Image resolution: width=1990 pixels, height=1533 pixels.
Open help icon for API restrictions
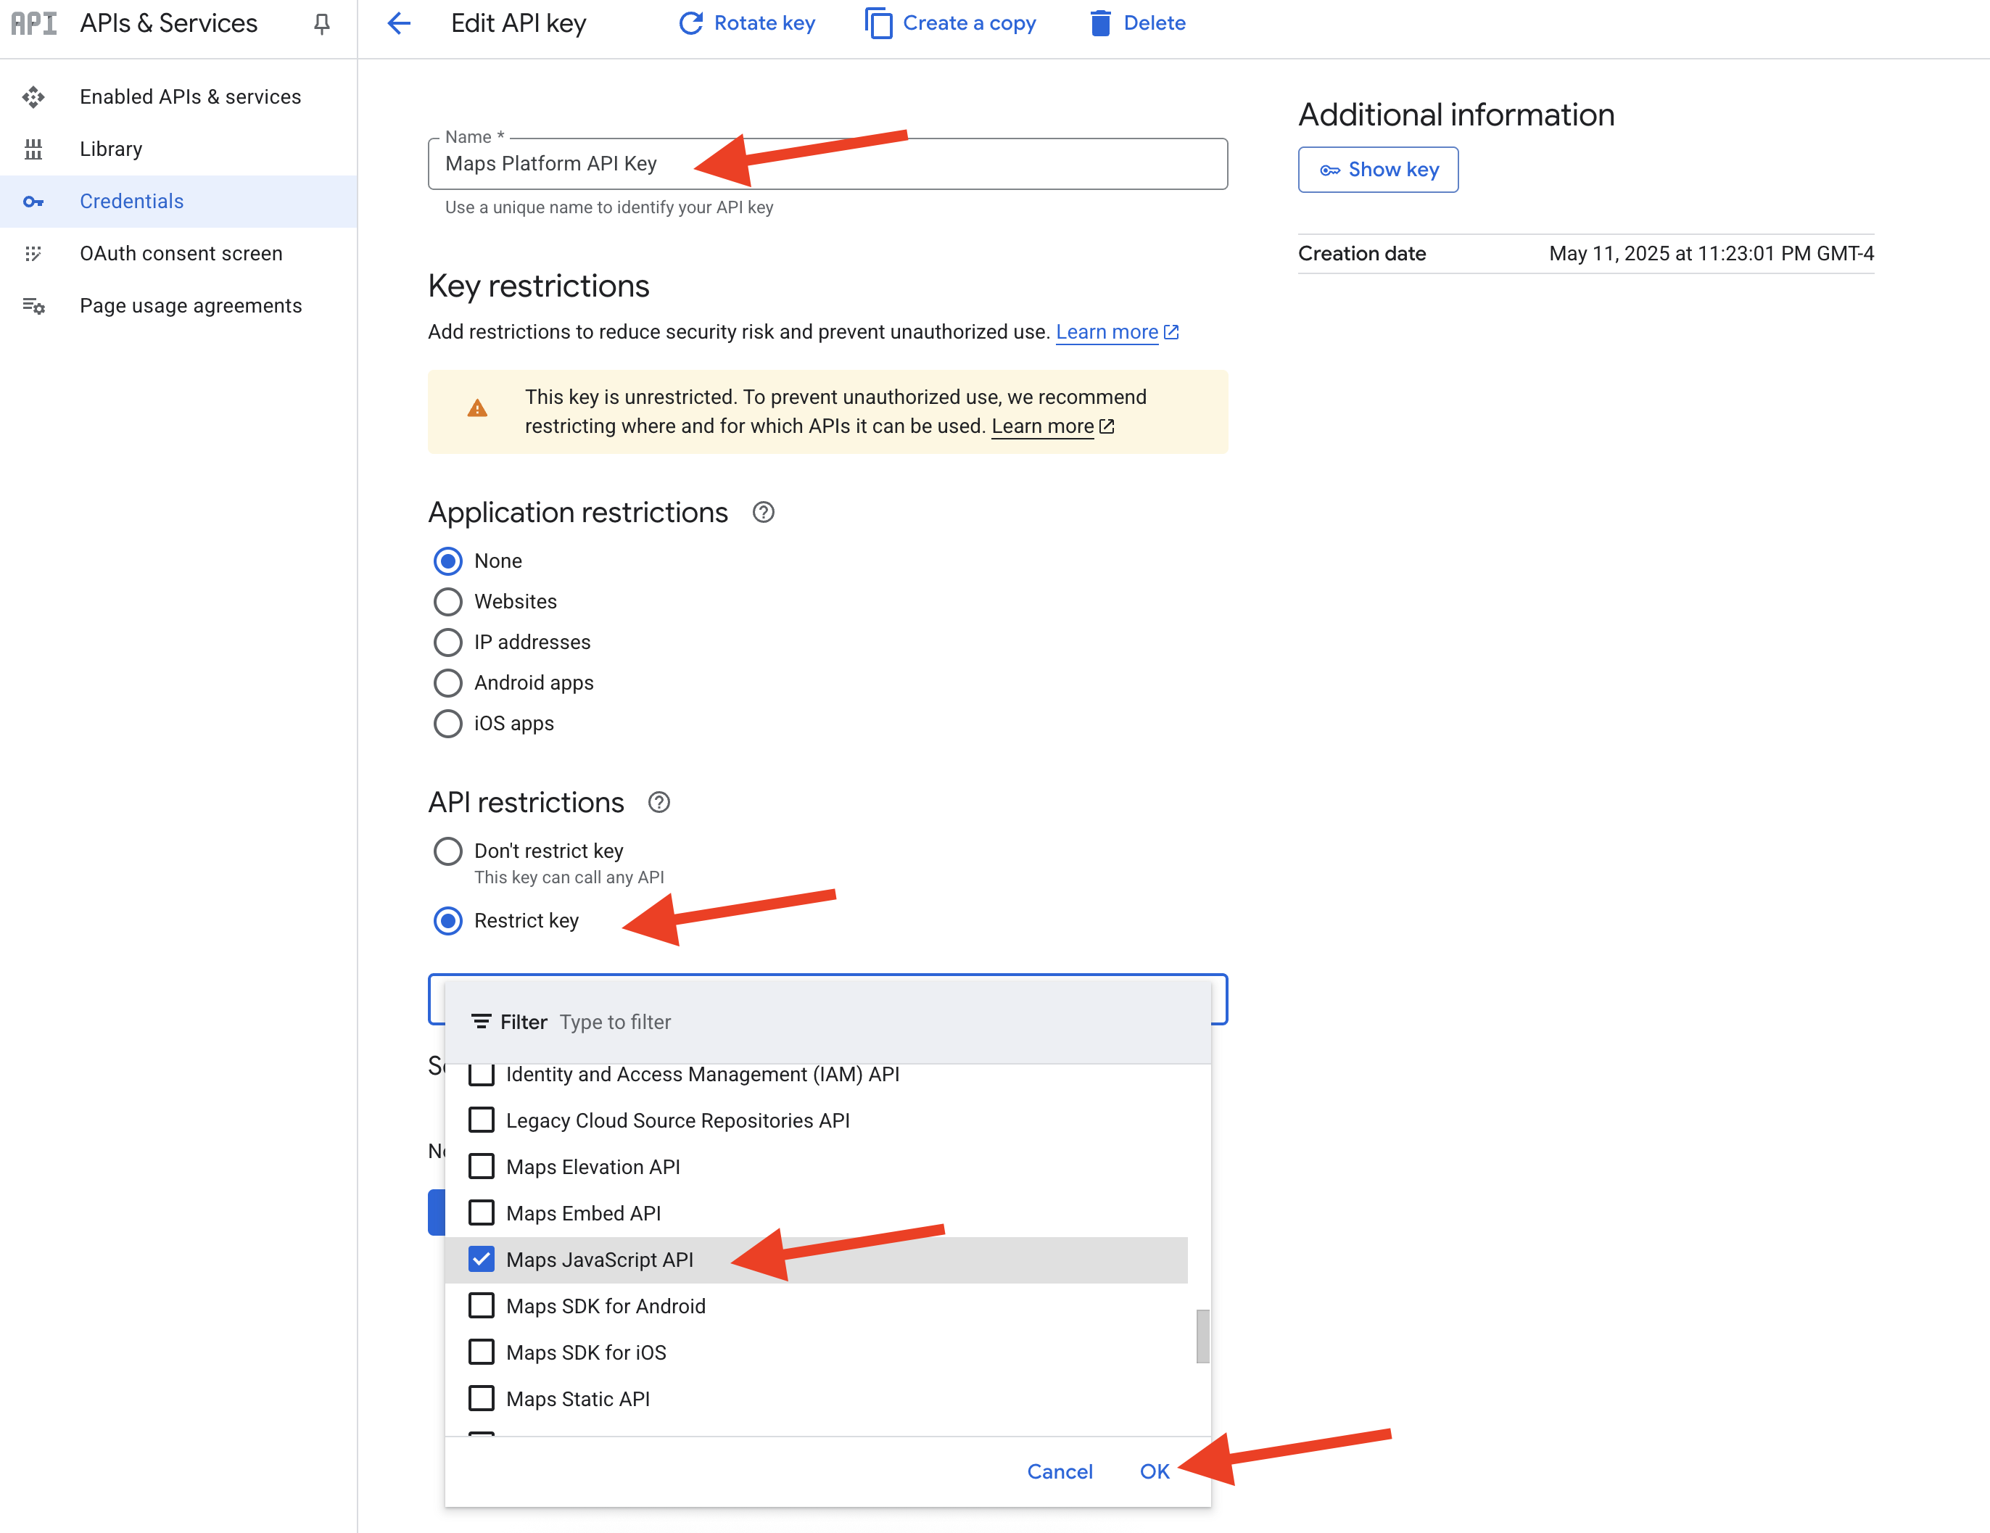point(658,803)
